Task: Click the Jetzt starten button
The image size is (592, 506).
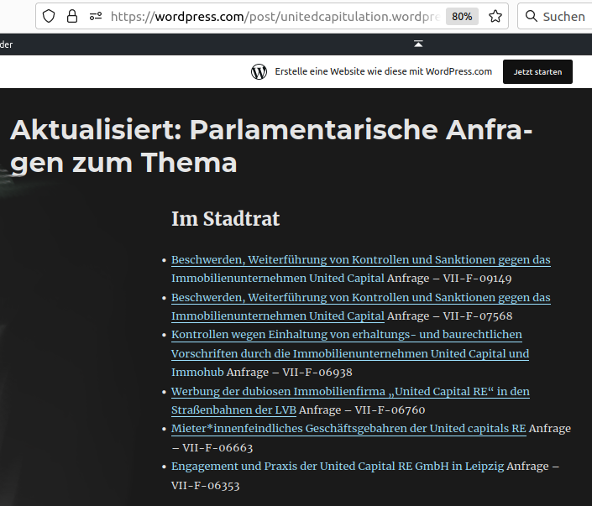Action: [x=537, y=71]
